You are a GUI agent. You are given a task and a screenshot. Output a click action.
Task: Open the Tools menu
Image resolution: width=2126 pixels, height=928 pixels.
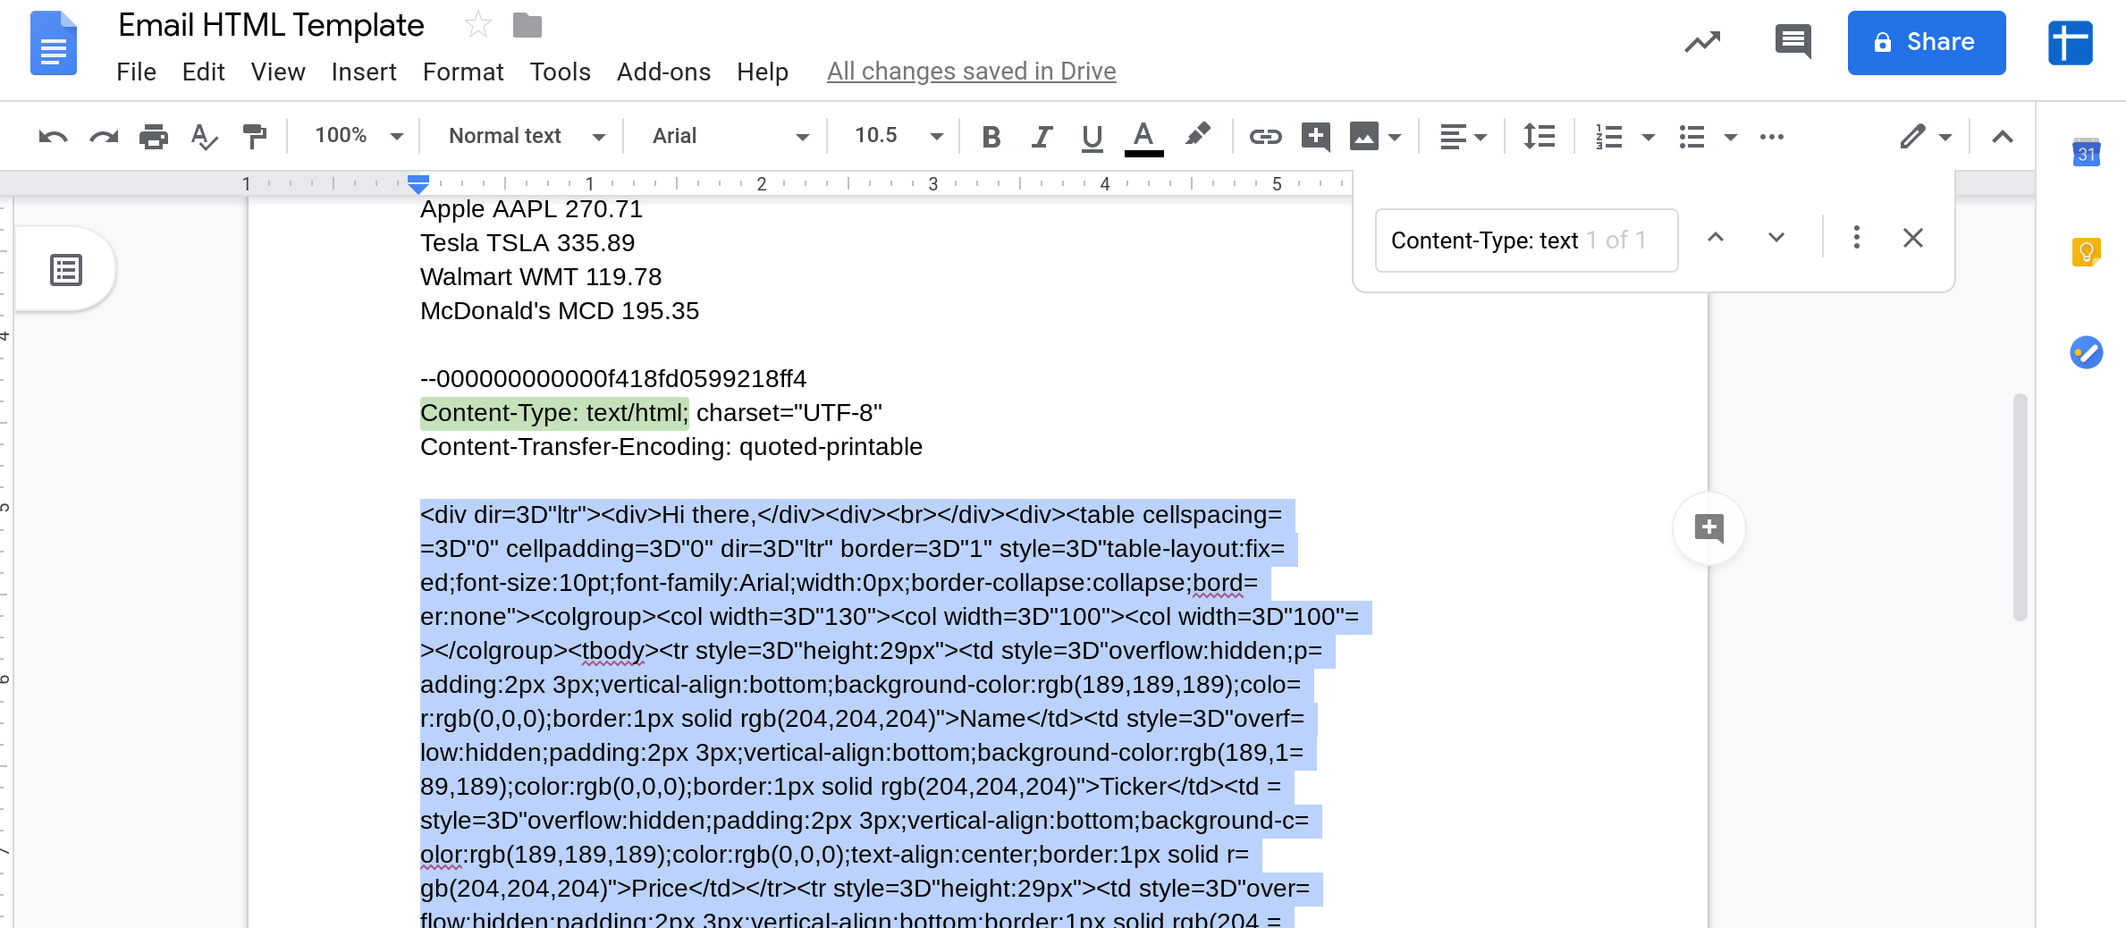pyautogui.click(x=560, y=72)
